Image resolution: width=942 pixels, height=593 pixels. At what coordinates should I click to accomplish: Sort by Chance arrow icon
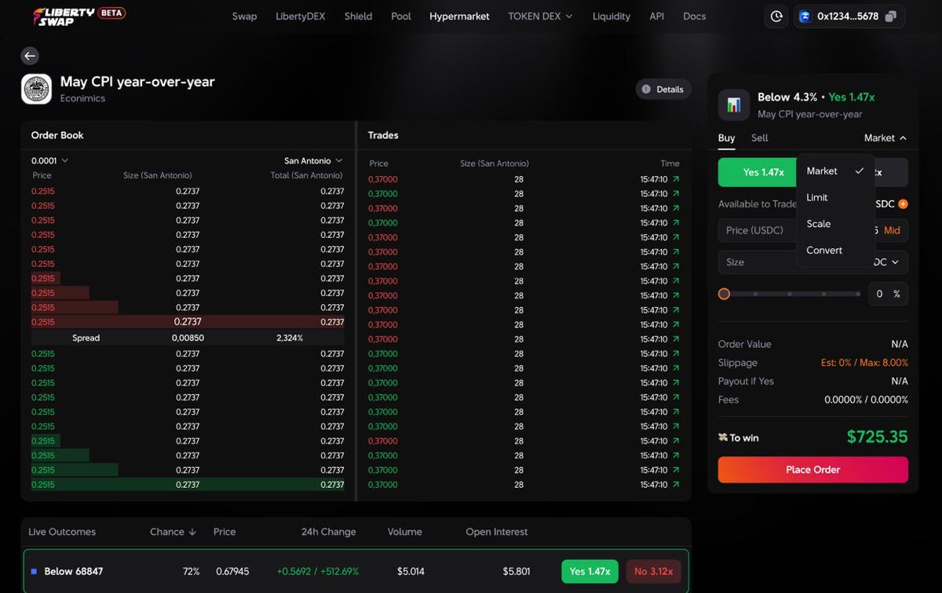pyautogui.click(x=192, y=532)
